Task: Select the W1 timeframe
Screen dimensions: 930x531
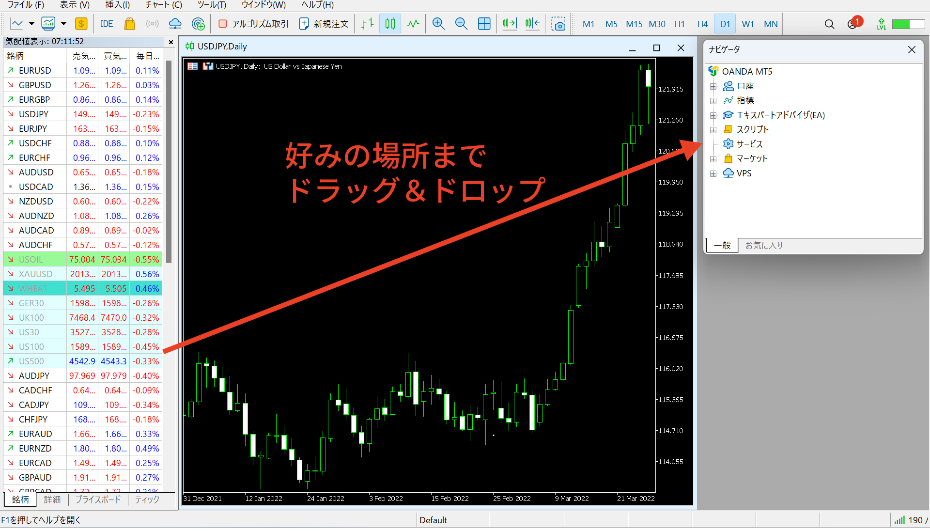Action: point(748,24)
